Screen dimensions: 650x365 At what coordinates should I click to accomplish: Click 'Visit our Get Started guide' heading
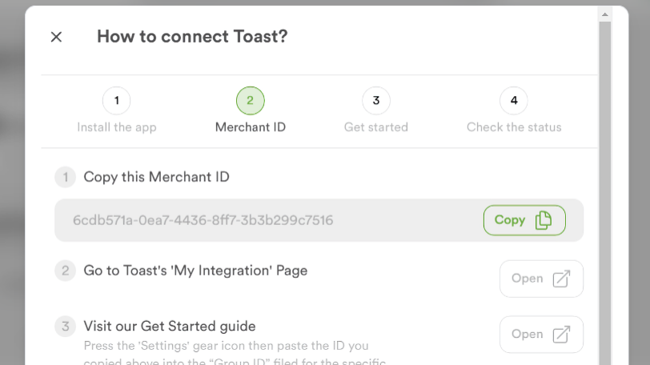170,326
